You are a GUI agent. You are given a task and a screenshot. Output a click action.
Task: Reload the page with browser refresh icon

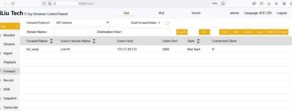(x=13, y=4)
